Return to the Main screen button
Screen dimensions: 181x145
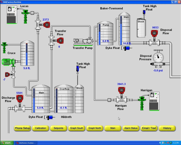pyautogui.click(x=113, y=128)
